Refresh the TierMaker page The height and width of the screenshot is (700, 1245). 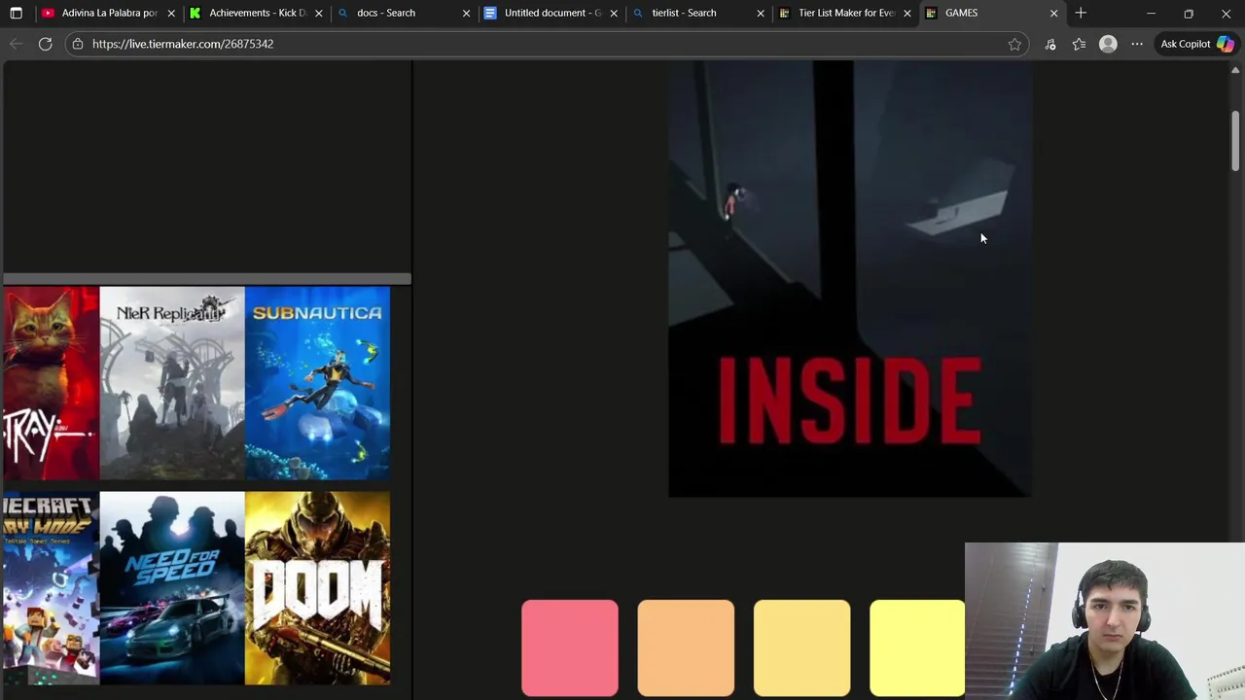(45, 44)
